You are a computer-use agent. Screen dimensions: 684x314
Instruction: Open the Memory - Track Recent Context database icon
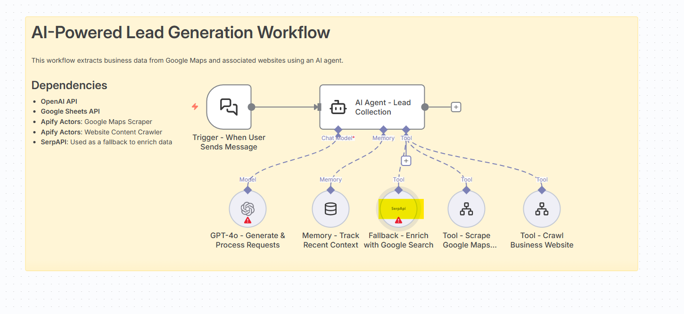tap(330, 208)
